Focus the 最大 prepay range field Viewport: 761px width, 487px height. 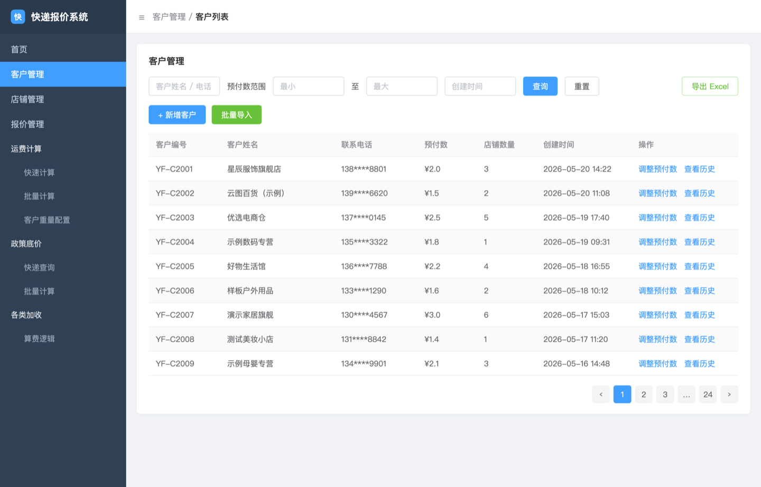(402, 86)
